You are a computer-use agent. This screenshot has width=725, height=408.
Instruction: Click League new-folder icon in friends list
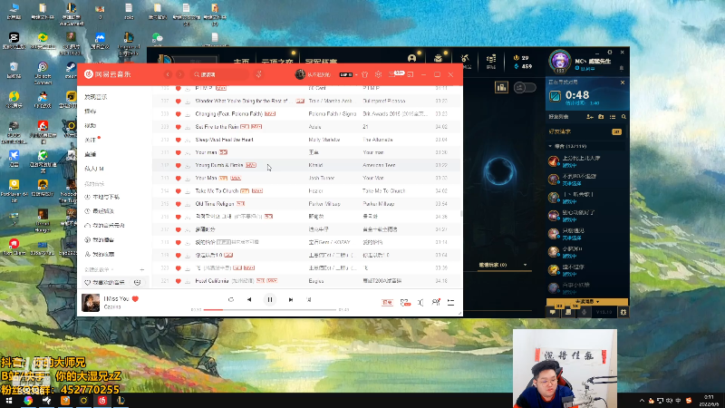(x=601, y=117)
